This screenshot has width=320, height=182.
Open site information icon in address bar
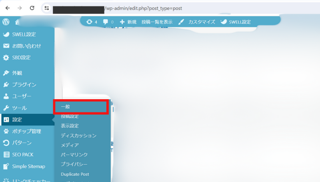(x=47, y=8)
